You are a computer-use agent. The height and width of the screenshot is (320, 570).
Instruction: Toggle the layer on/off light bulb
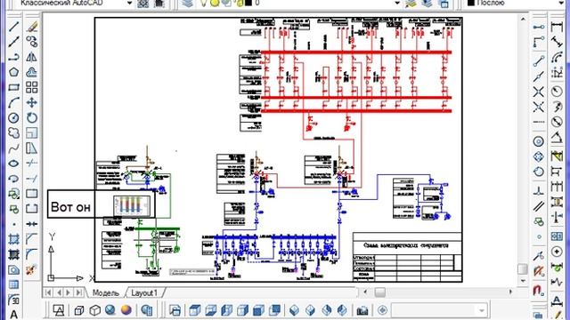(x=203, y=4)
